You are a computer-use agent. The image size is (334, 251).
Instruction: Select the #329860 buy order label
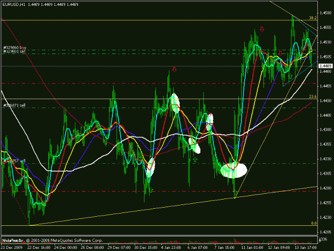tap(15, 48)
